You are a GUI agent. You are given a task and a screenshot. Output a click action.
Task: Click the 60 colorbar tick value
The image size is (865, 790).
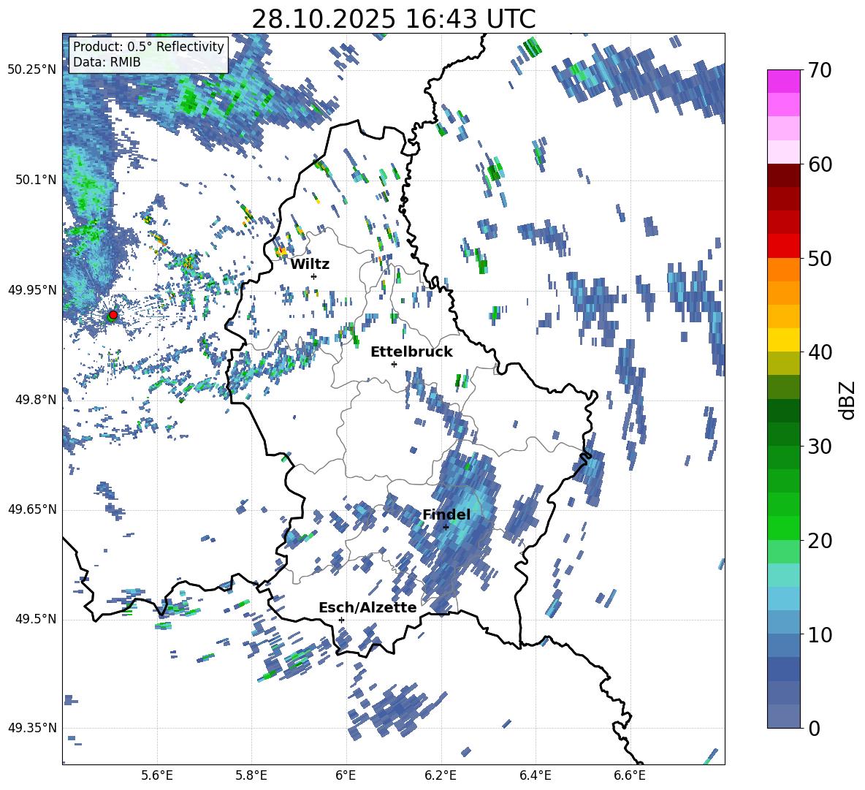coord(820,164)
